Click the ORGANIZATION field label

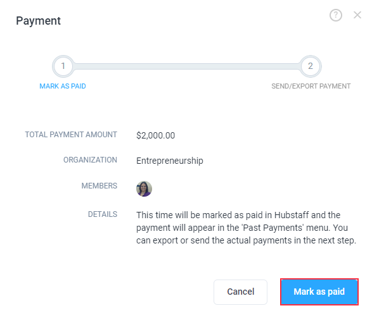90,160
